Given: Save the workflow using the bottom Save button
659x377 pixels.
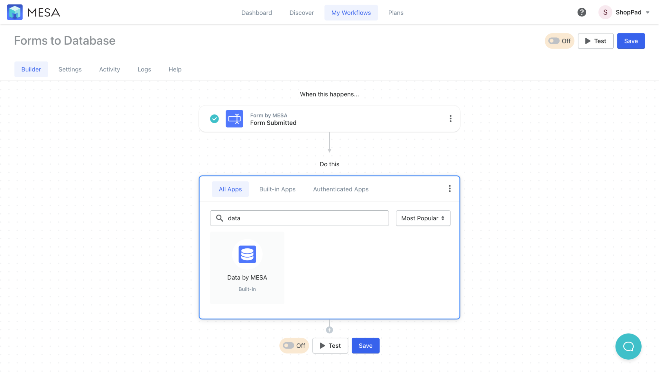Looking at the screenshot, I should click(x=365, y=345).
